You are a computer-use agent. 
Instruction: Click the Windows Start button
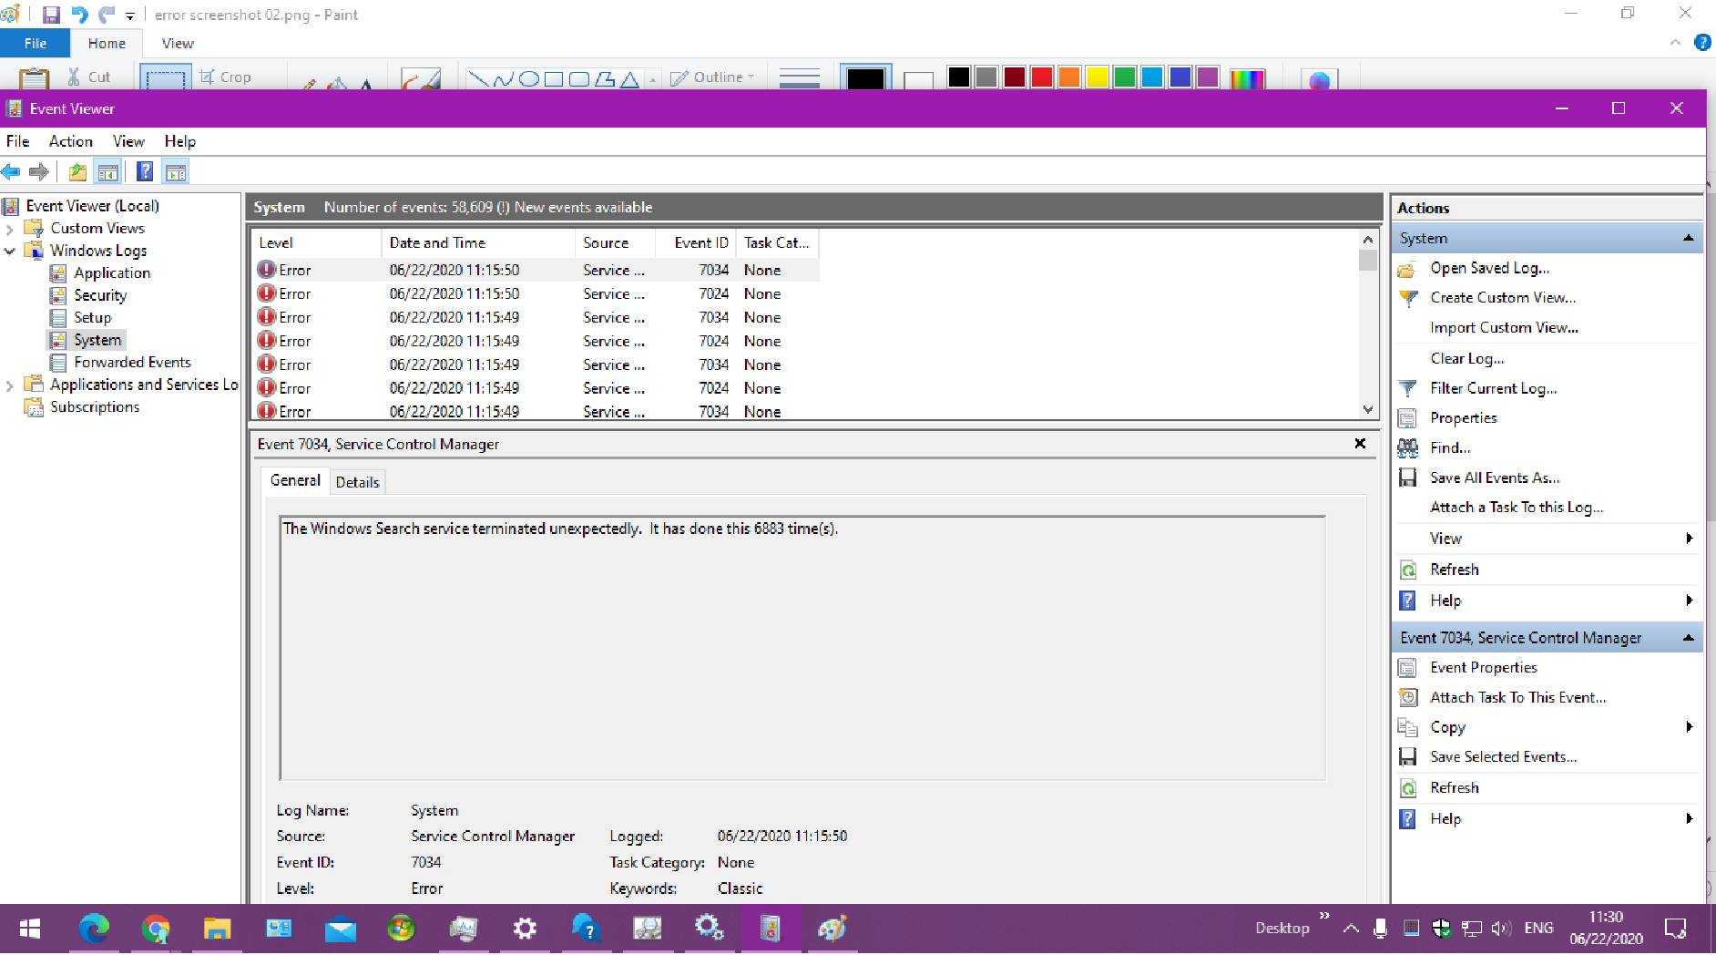coord(30,929)
